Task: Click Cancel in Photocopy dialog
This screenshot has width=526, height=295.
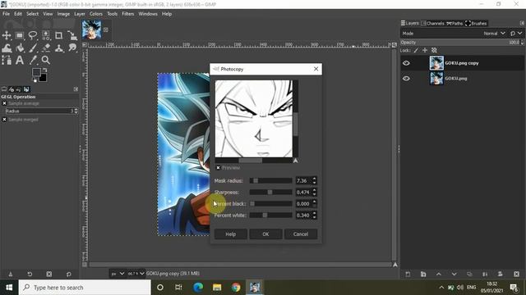Action: pos(301,234)
